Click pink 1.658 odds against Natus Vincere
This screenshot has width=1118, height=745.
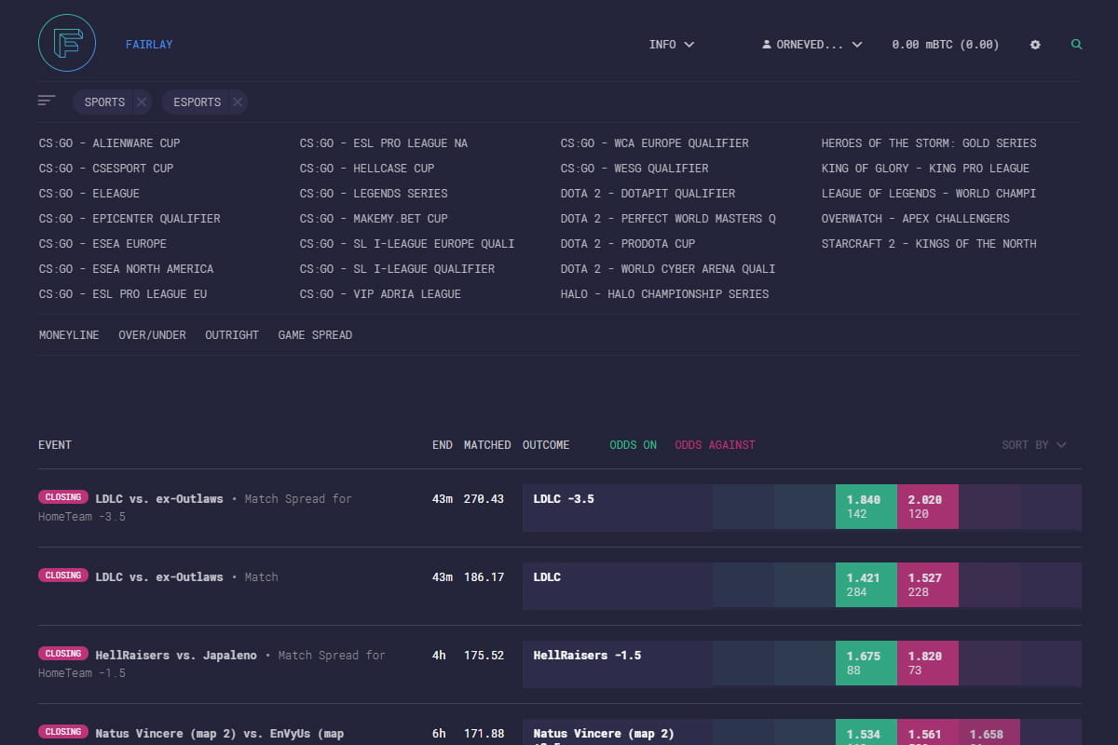[989, 732]
